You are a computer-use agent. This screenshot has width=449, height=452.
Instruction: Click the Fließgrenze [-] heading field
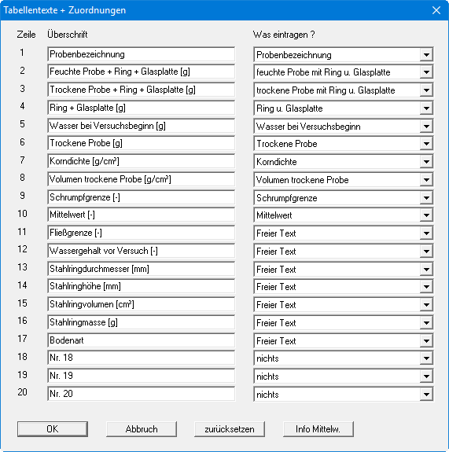point(141,233)
